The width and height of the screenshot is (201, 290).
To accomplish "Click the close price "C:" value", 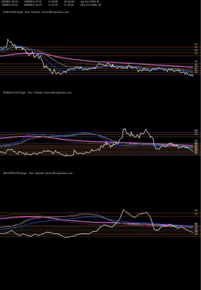I will 55,5.
